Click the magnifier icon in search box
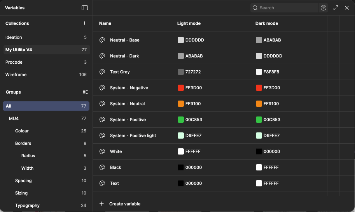This screenshot has width=355, height=212. coord(255,8)
